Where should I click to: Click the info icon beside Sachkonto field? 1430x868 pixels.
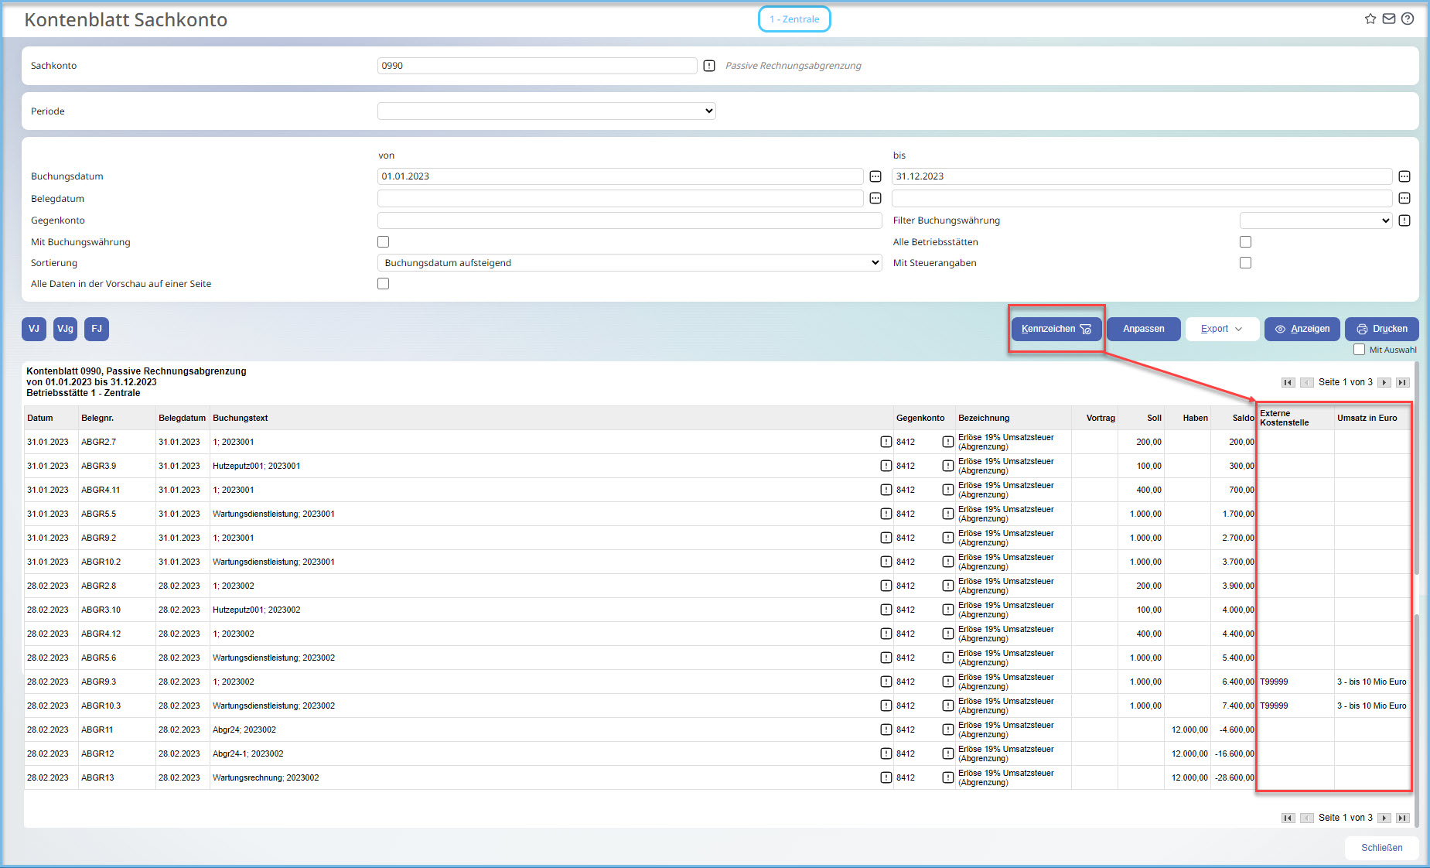pos(709,66)
